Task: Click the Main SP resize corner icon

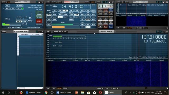Action: [167, 88]
